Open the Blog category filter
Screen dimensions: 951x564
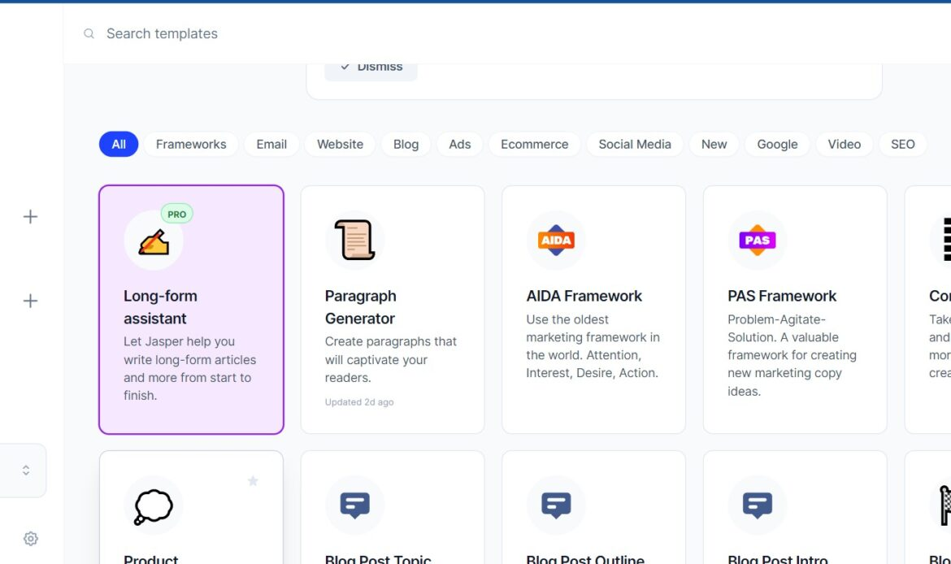(406, 145)
